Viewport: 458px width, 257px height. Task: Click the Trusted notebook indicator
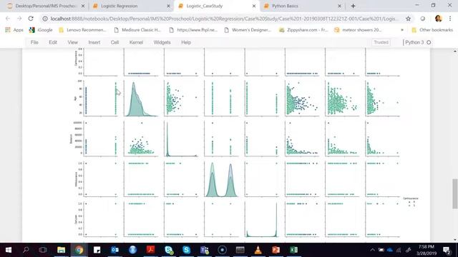coord(381,42)
